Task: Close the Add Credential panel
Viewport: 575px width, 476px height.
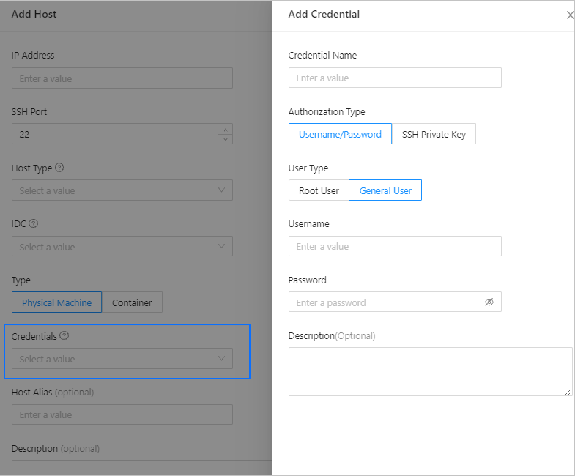Action: point(570,15)
